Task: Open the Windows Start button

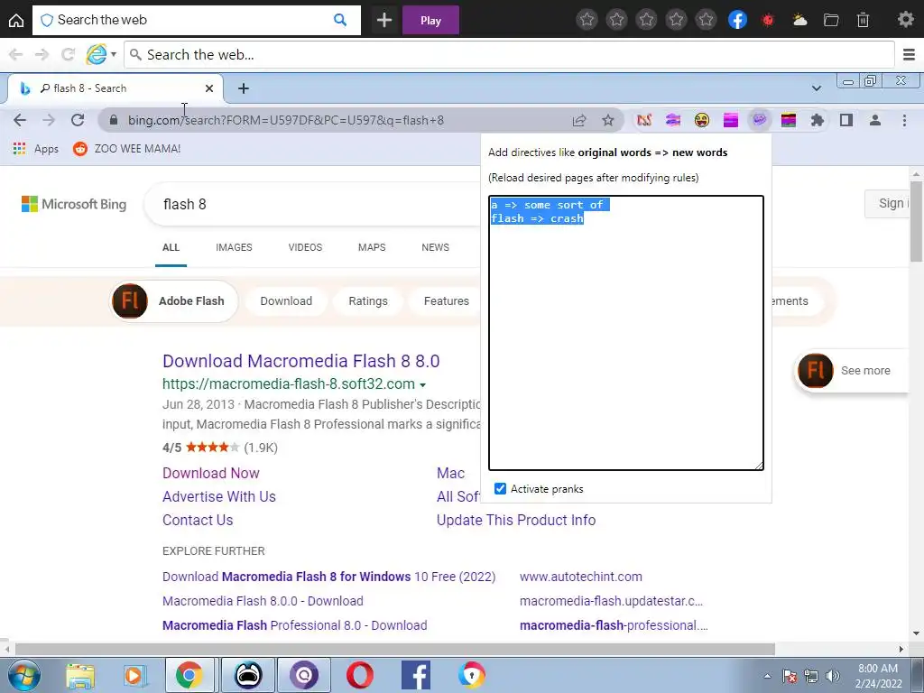Action: click(23, 675)
